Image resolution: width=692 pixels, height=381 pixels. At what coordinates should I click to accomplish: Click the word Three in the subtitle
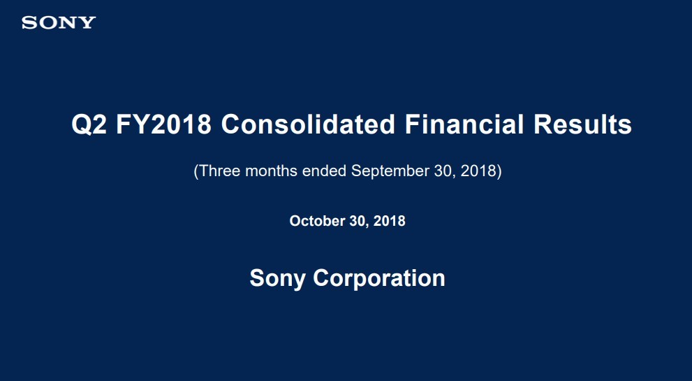click(219, 171)
